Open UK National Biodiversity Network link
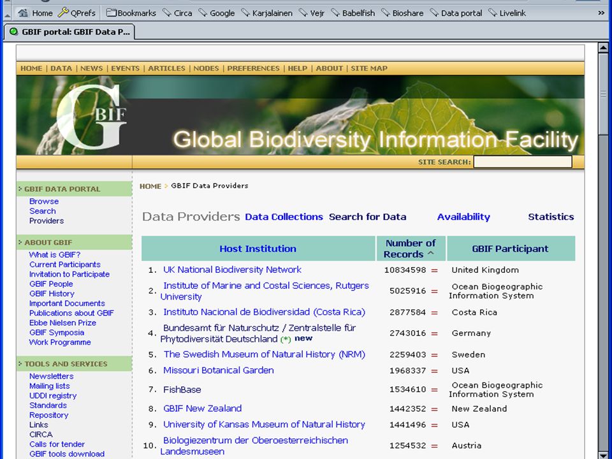 point(232,270)
